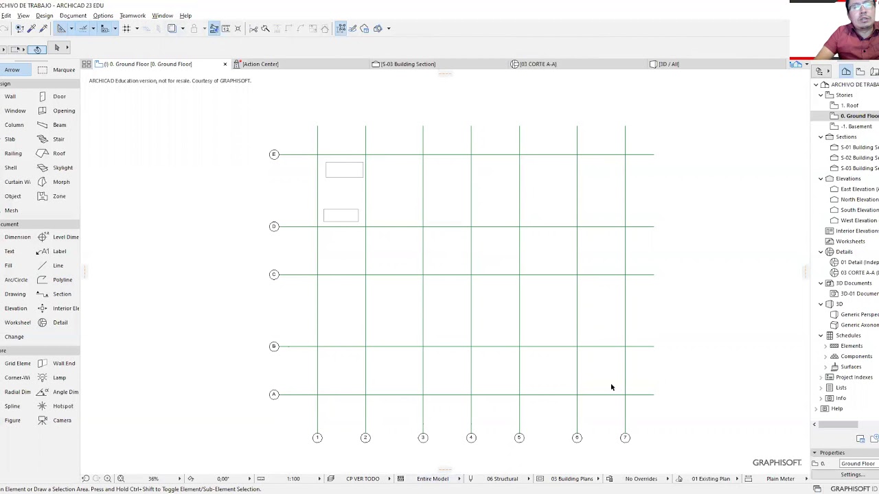The image size is (879, 494).
Task: Select the Skylight tool
Action: pyautogui.click(x=55, y=167)
